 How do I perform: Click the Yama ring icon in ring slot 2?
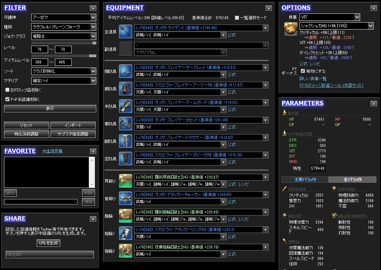click(125, 251)
